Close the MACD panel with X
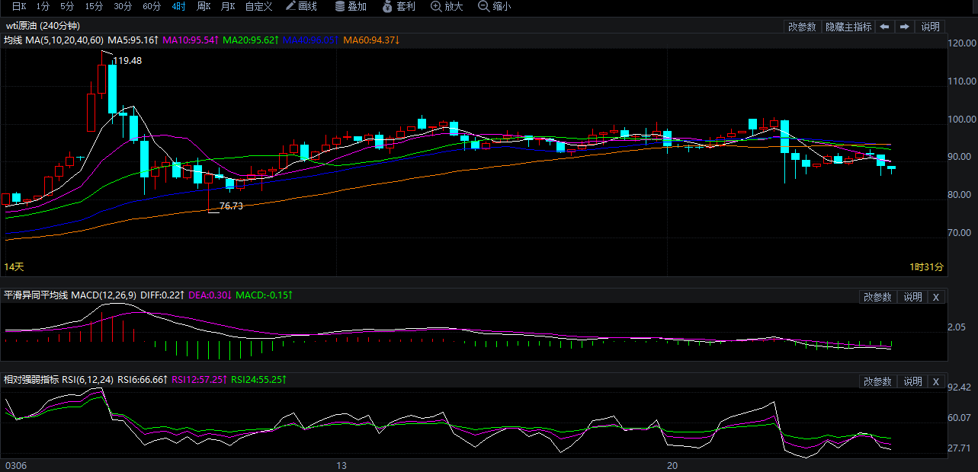 936,297
